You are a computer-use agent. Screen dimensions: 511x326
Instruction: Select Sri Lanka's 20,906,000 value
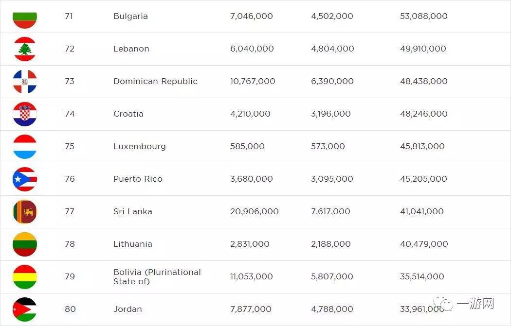(x=254, y=212)
